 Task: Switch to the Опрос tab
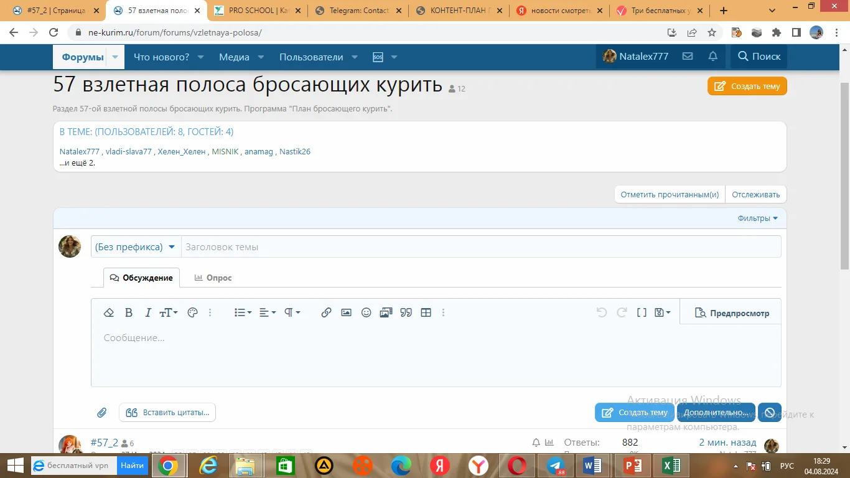[213, 278]
